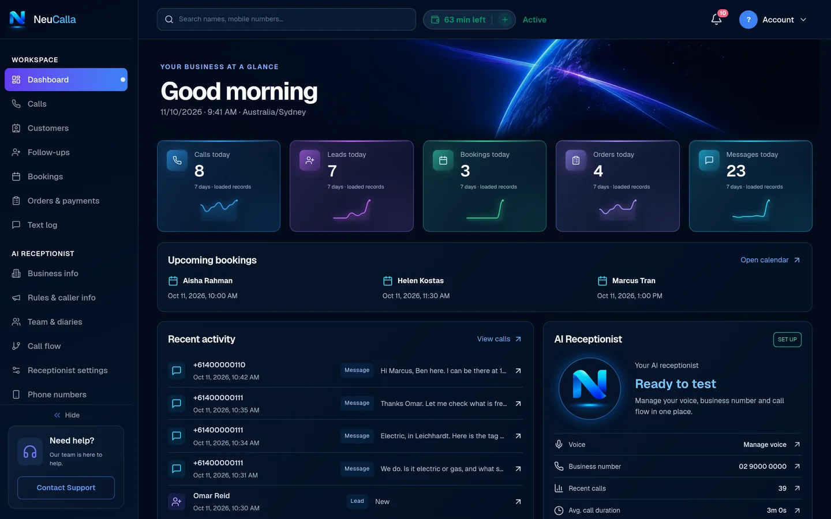Open Call flow in the sidebar

[x=66, y=346]
